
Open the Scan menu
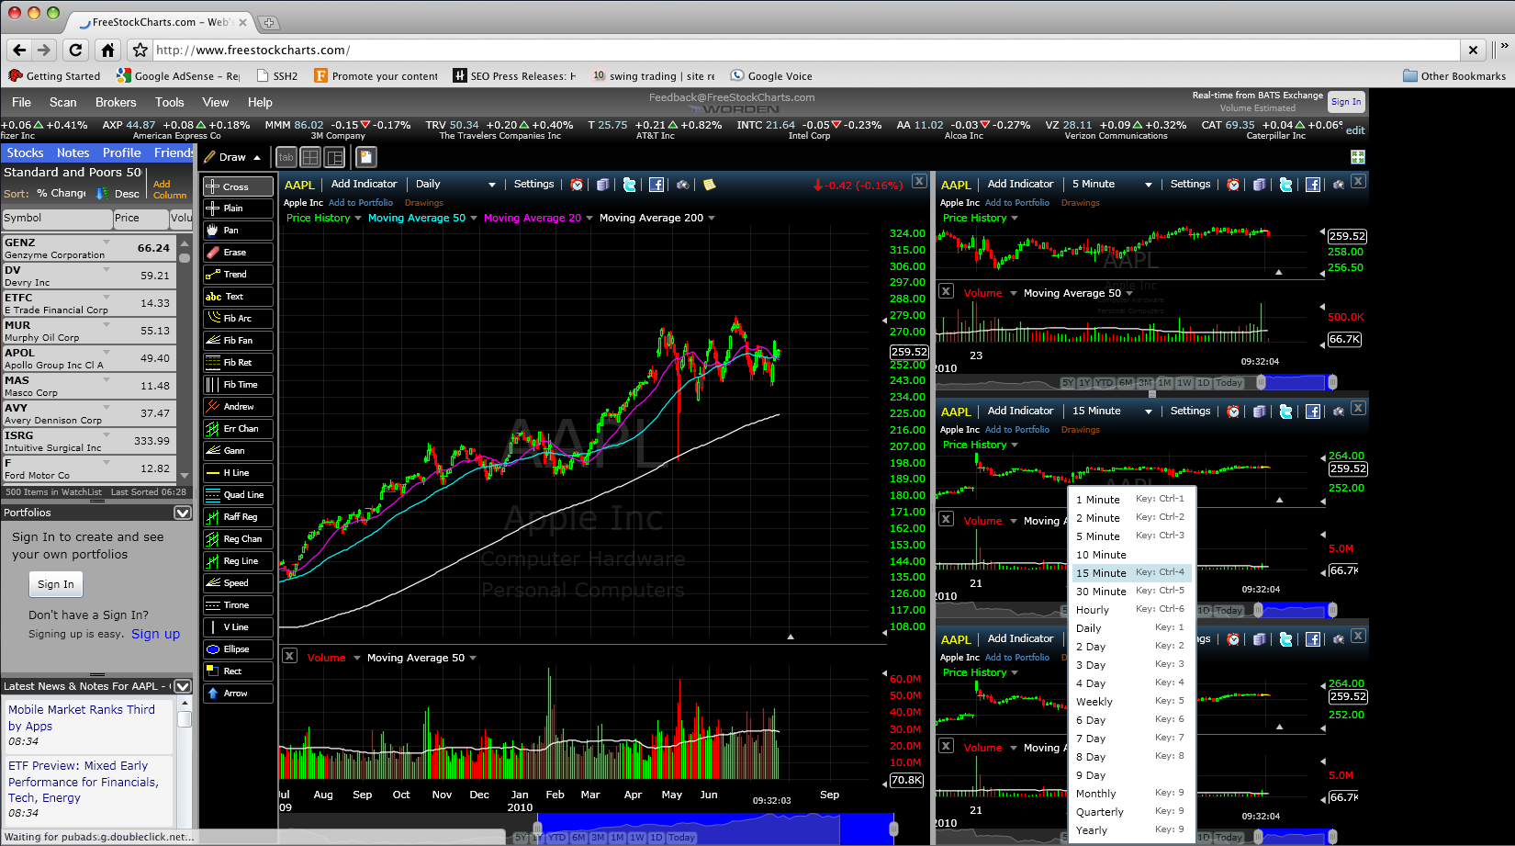63,102
